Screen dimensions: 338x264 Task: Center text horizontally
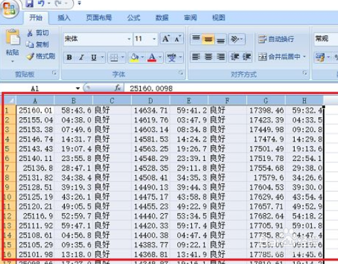(208, 57)
